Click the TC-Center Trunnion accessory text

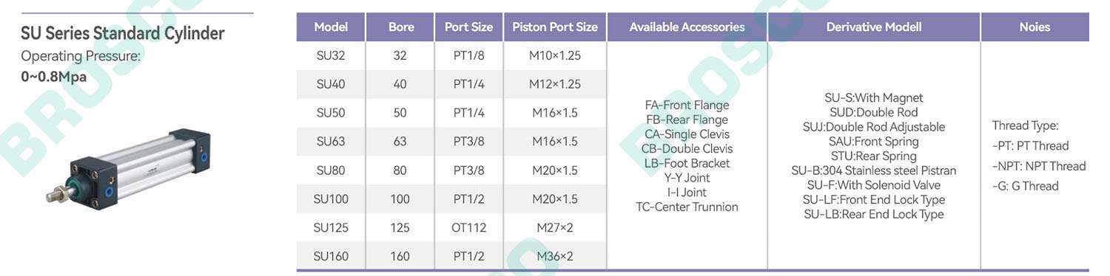tap(687, 207)
